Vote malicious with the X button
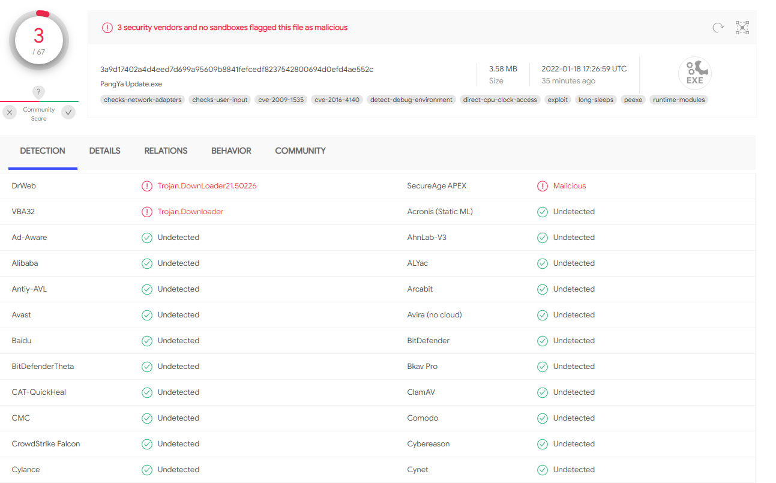Viewport: 776px width, 483px height. click(x=10, y=112)
